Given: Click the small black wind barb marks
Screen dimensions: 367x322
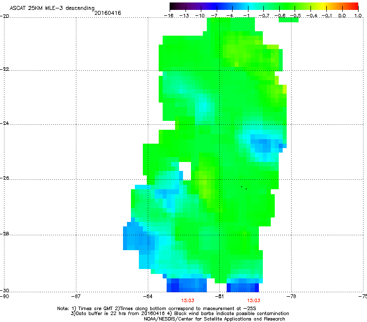Looking at the screenshot, I should click(244, 188).
